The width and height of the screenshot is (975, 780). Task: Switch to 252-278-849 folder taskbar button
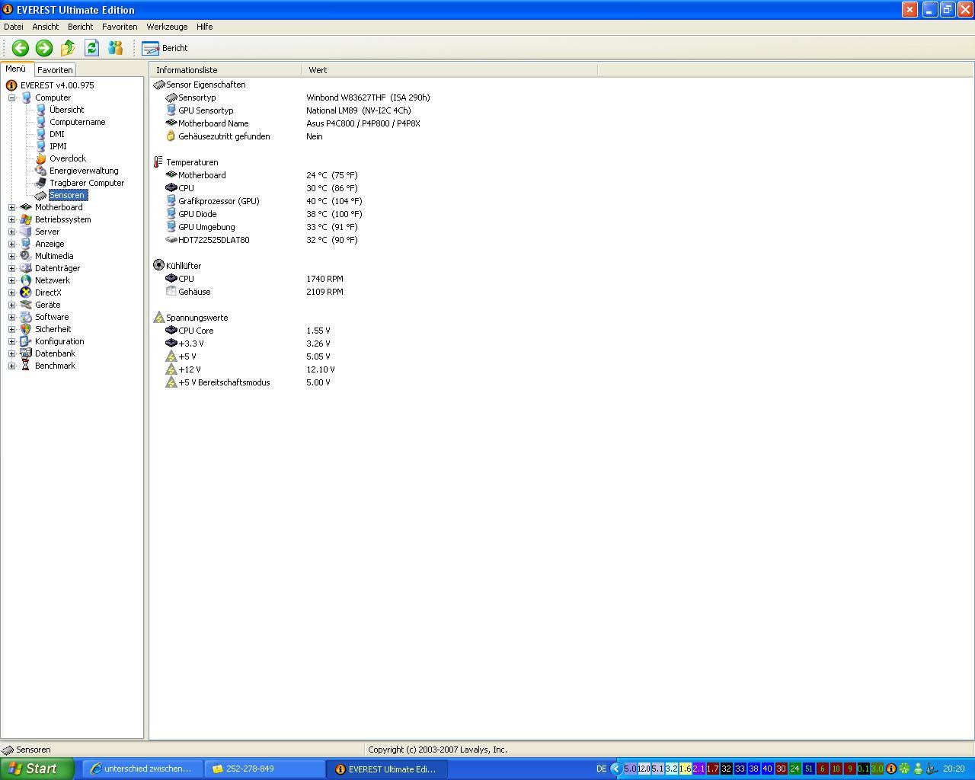[264, 769]
